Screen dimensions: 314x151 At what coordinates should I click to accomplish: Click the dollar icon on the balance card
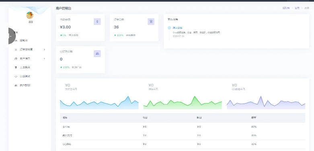point(97,22)
